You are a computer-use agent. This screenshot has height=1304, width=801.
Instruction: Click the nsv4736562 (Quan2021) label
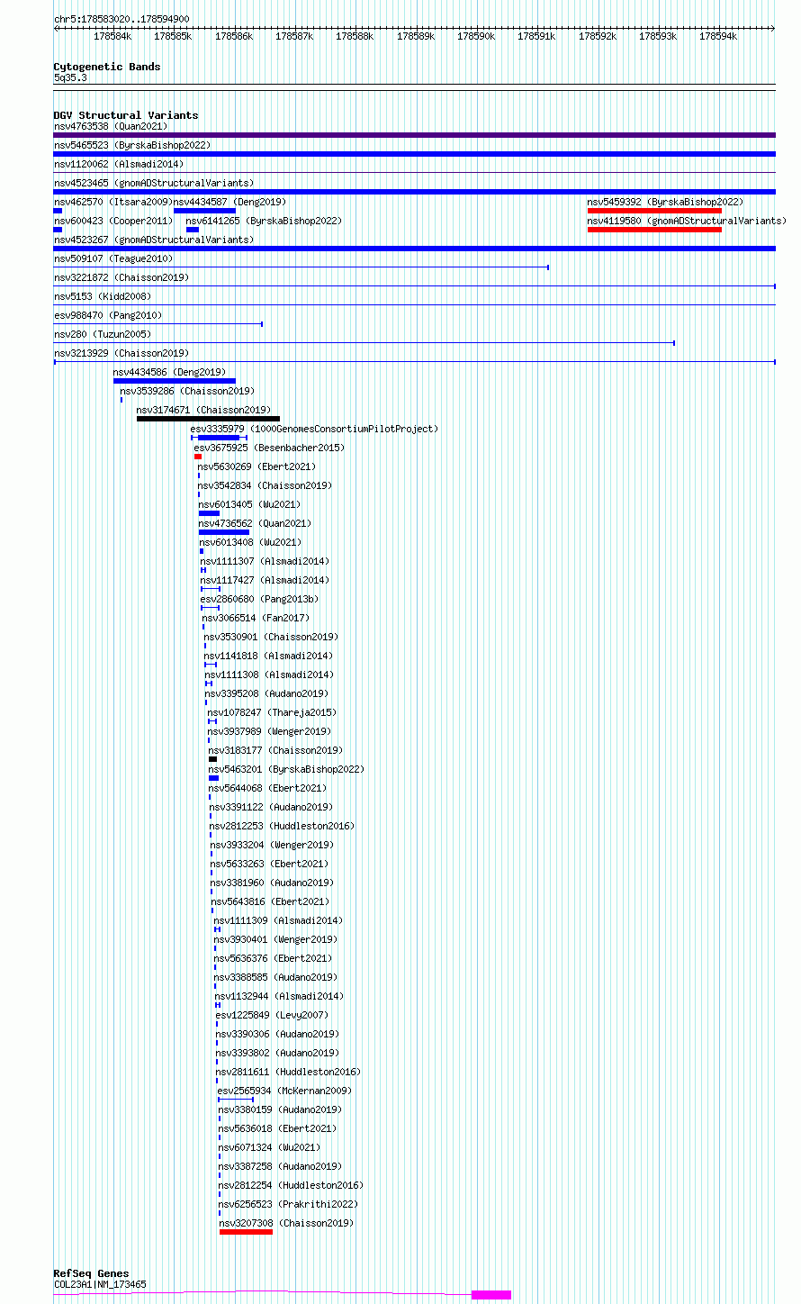point(255,523)
